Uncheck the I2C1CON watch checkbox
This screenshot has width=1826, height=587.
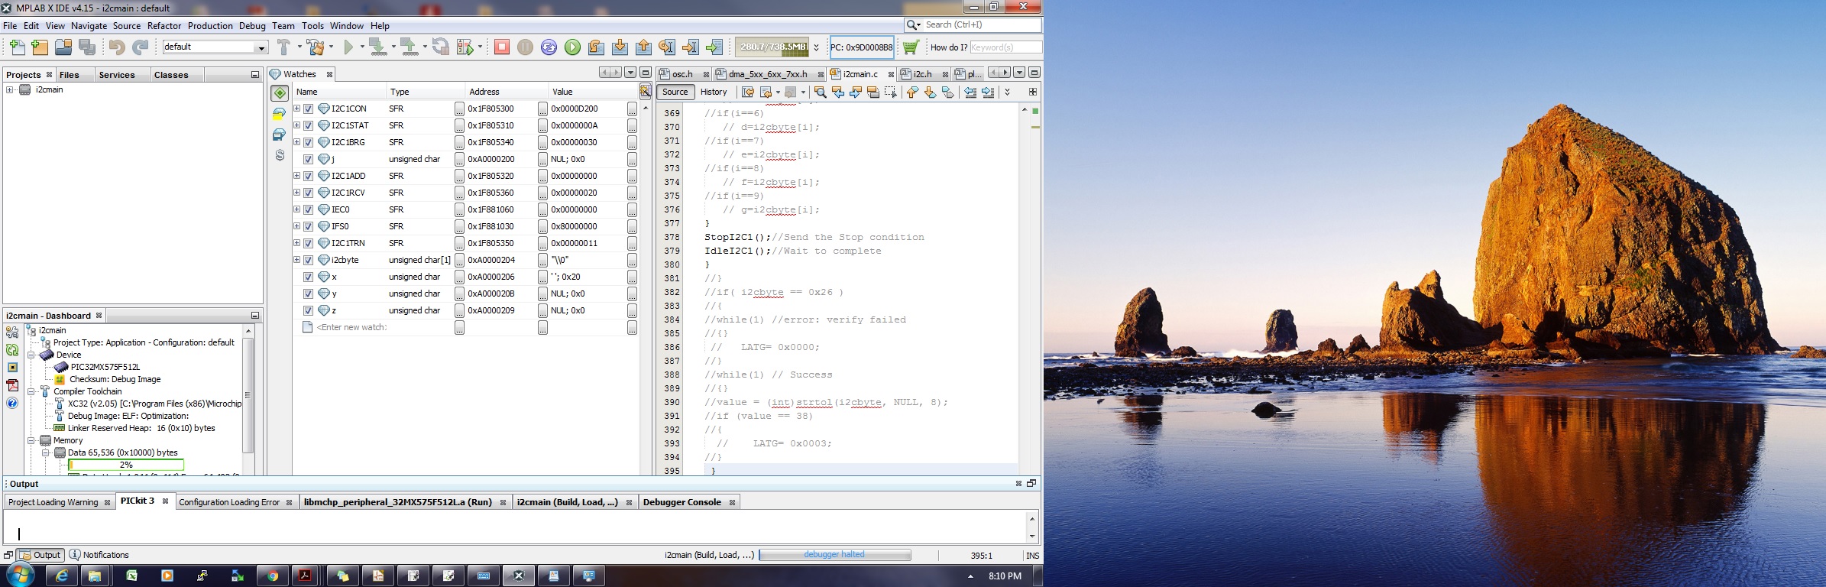point(308,109)
